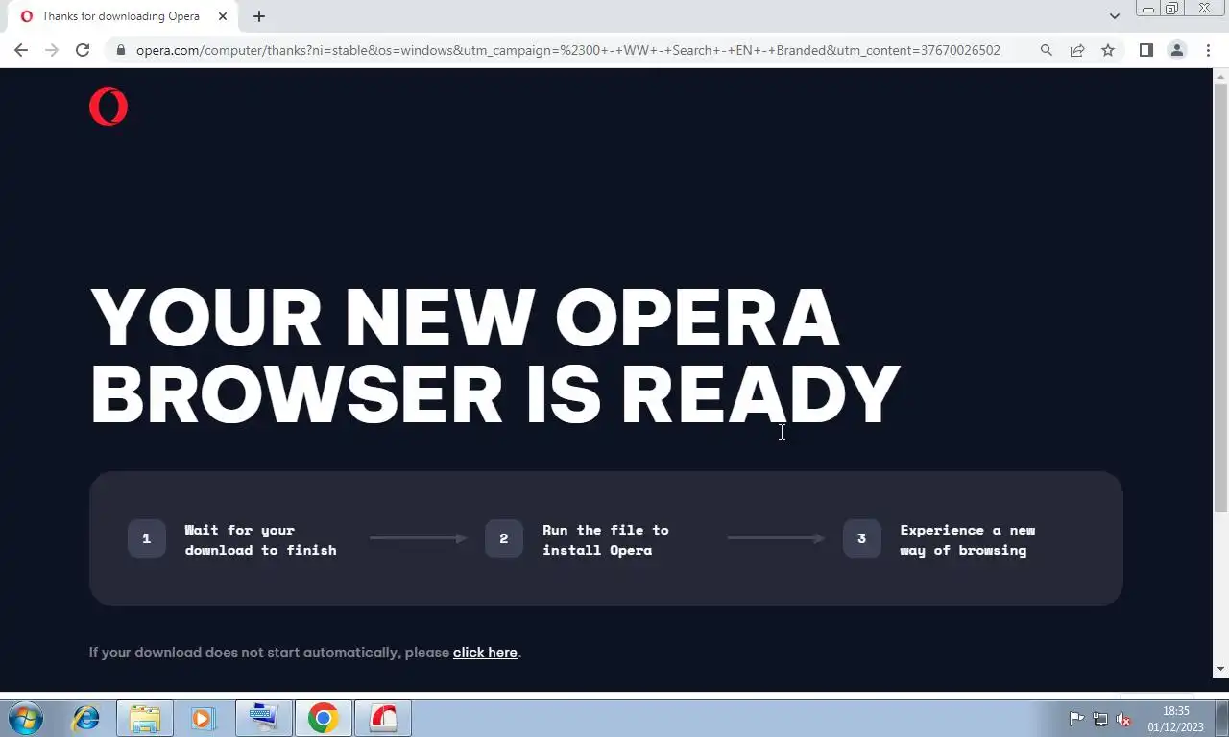
Task: Click the Opera logo on the page
Action: coord(108,107)
